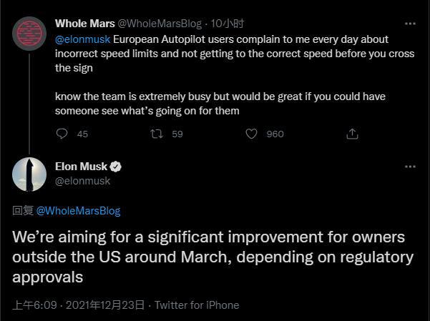Open Elon Musk's profile picture
The width and height of the screenshot is (430, 321).
(29, 174)
